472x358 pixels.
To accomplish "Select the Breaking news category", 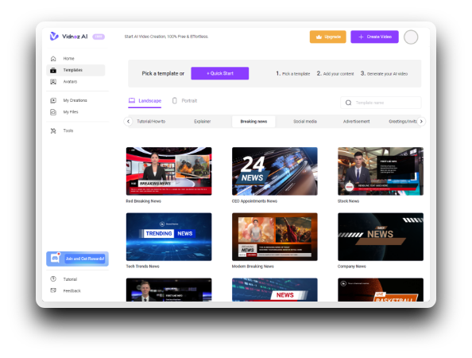I will tap(253, 122).
